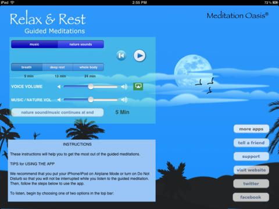Image resolution: width=279 pixels, height=209 pixels.
Task: Tap the blue play button
Action: (x=139, y=56)
